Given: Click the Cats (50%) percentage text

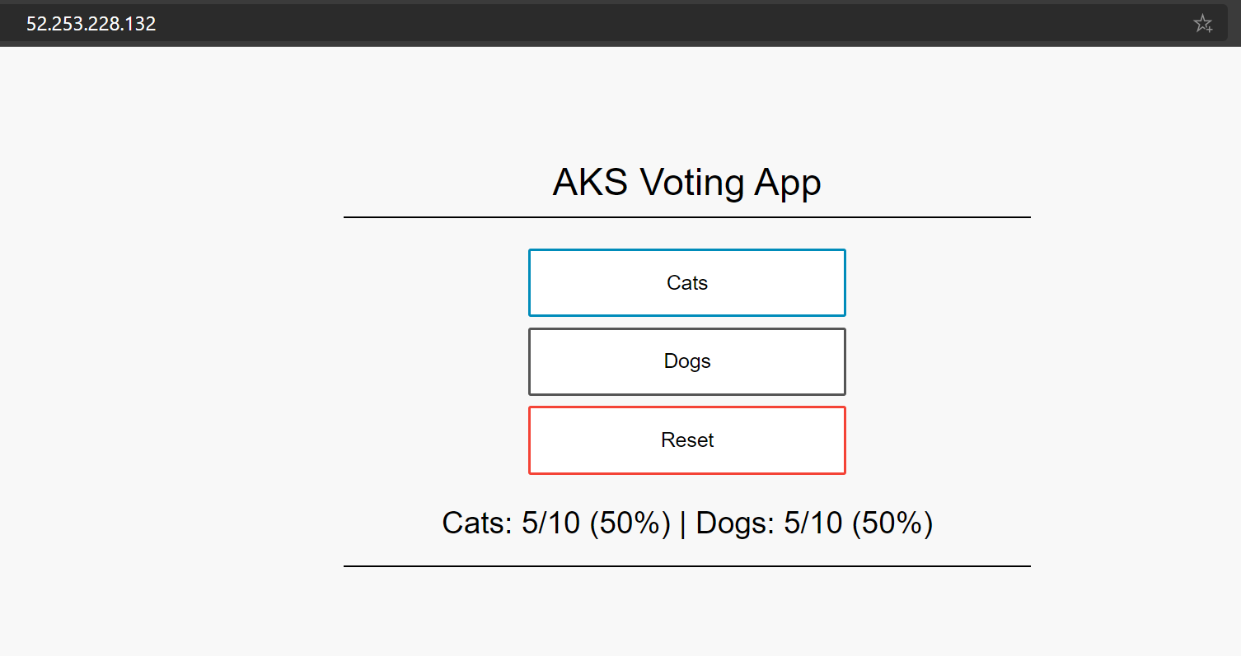Looking at the screenshot, I should [x=630, y=523].
